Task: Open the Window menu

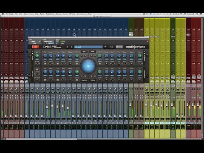Action: pos(72,14)
